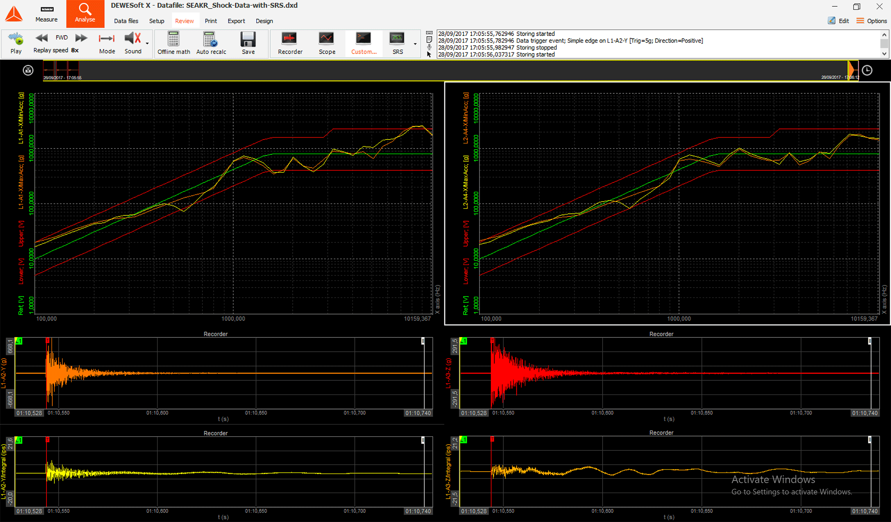Expand the displays list dropdown arrow
This screenshot has width=891, height=522.
(415, 44)
